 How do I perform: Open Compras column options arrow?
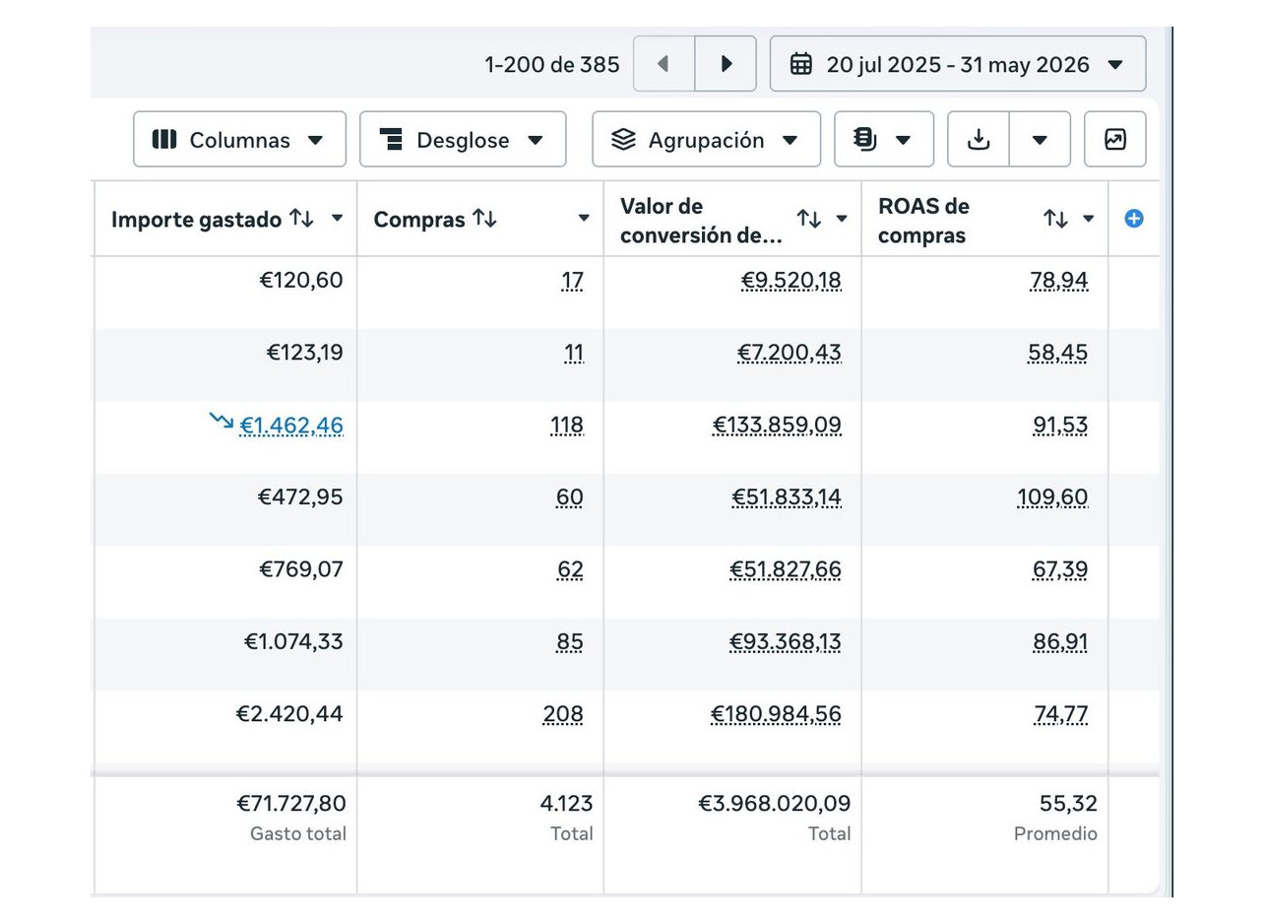pyautogui.click(x=584, y=219)
